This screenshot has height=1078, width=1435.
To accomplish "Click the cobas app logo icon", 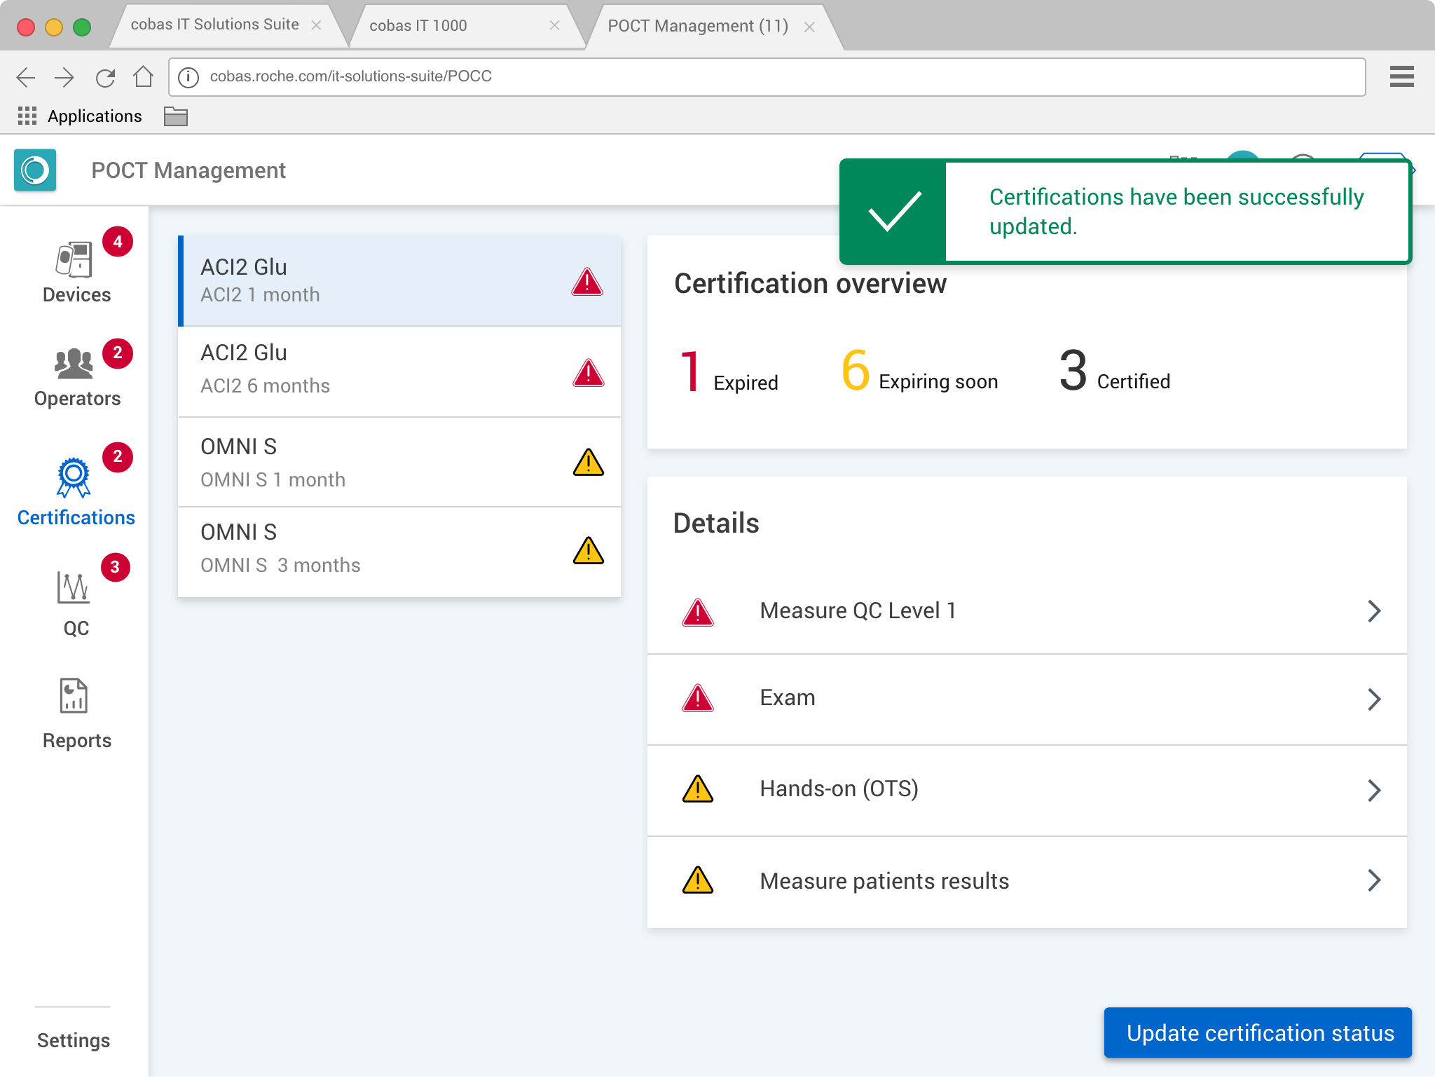I will click(35, 170).
